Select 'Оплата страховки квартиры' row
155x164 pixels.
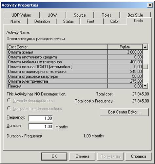pyautogui.click(x=75, y=76)
